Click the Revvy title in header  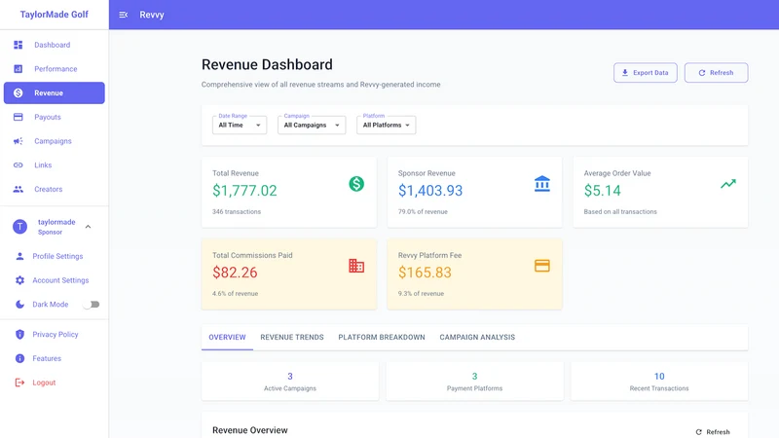click(152, 15)
